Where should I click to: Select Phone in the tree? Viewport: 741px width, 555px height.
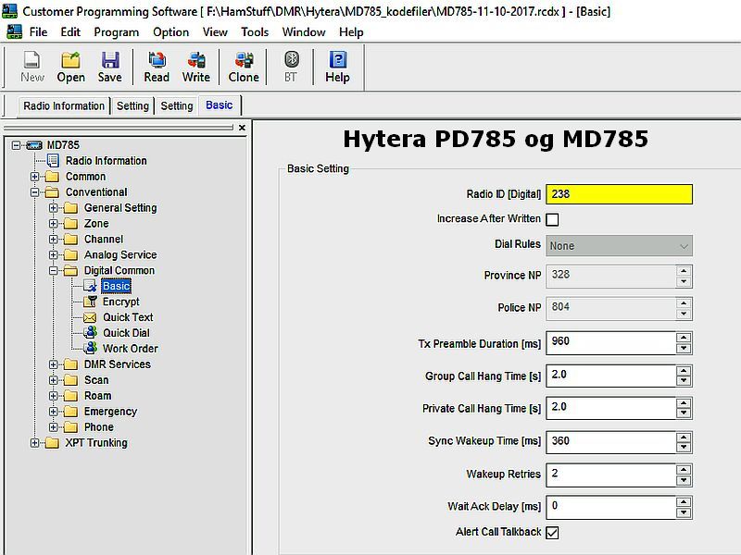pyautogui.click(x=99, y=427)
